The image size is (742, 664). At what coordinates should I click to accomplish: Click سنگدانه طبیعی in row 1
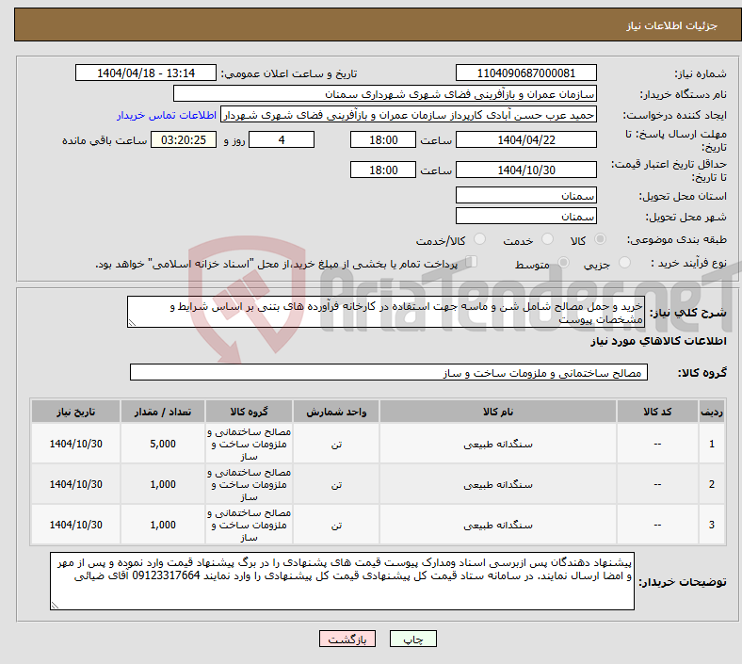pyautogui.click(x=498, y=444)
